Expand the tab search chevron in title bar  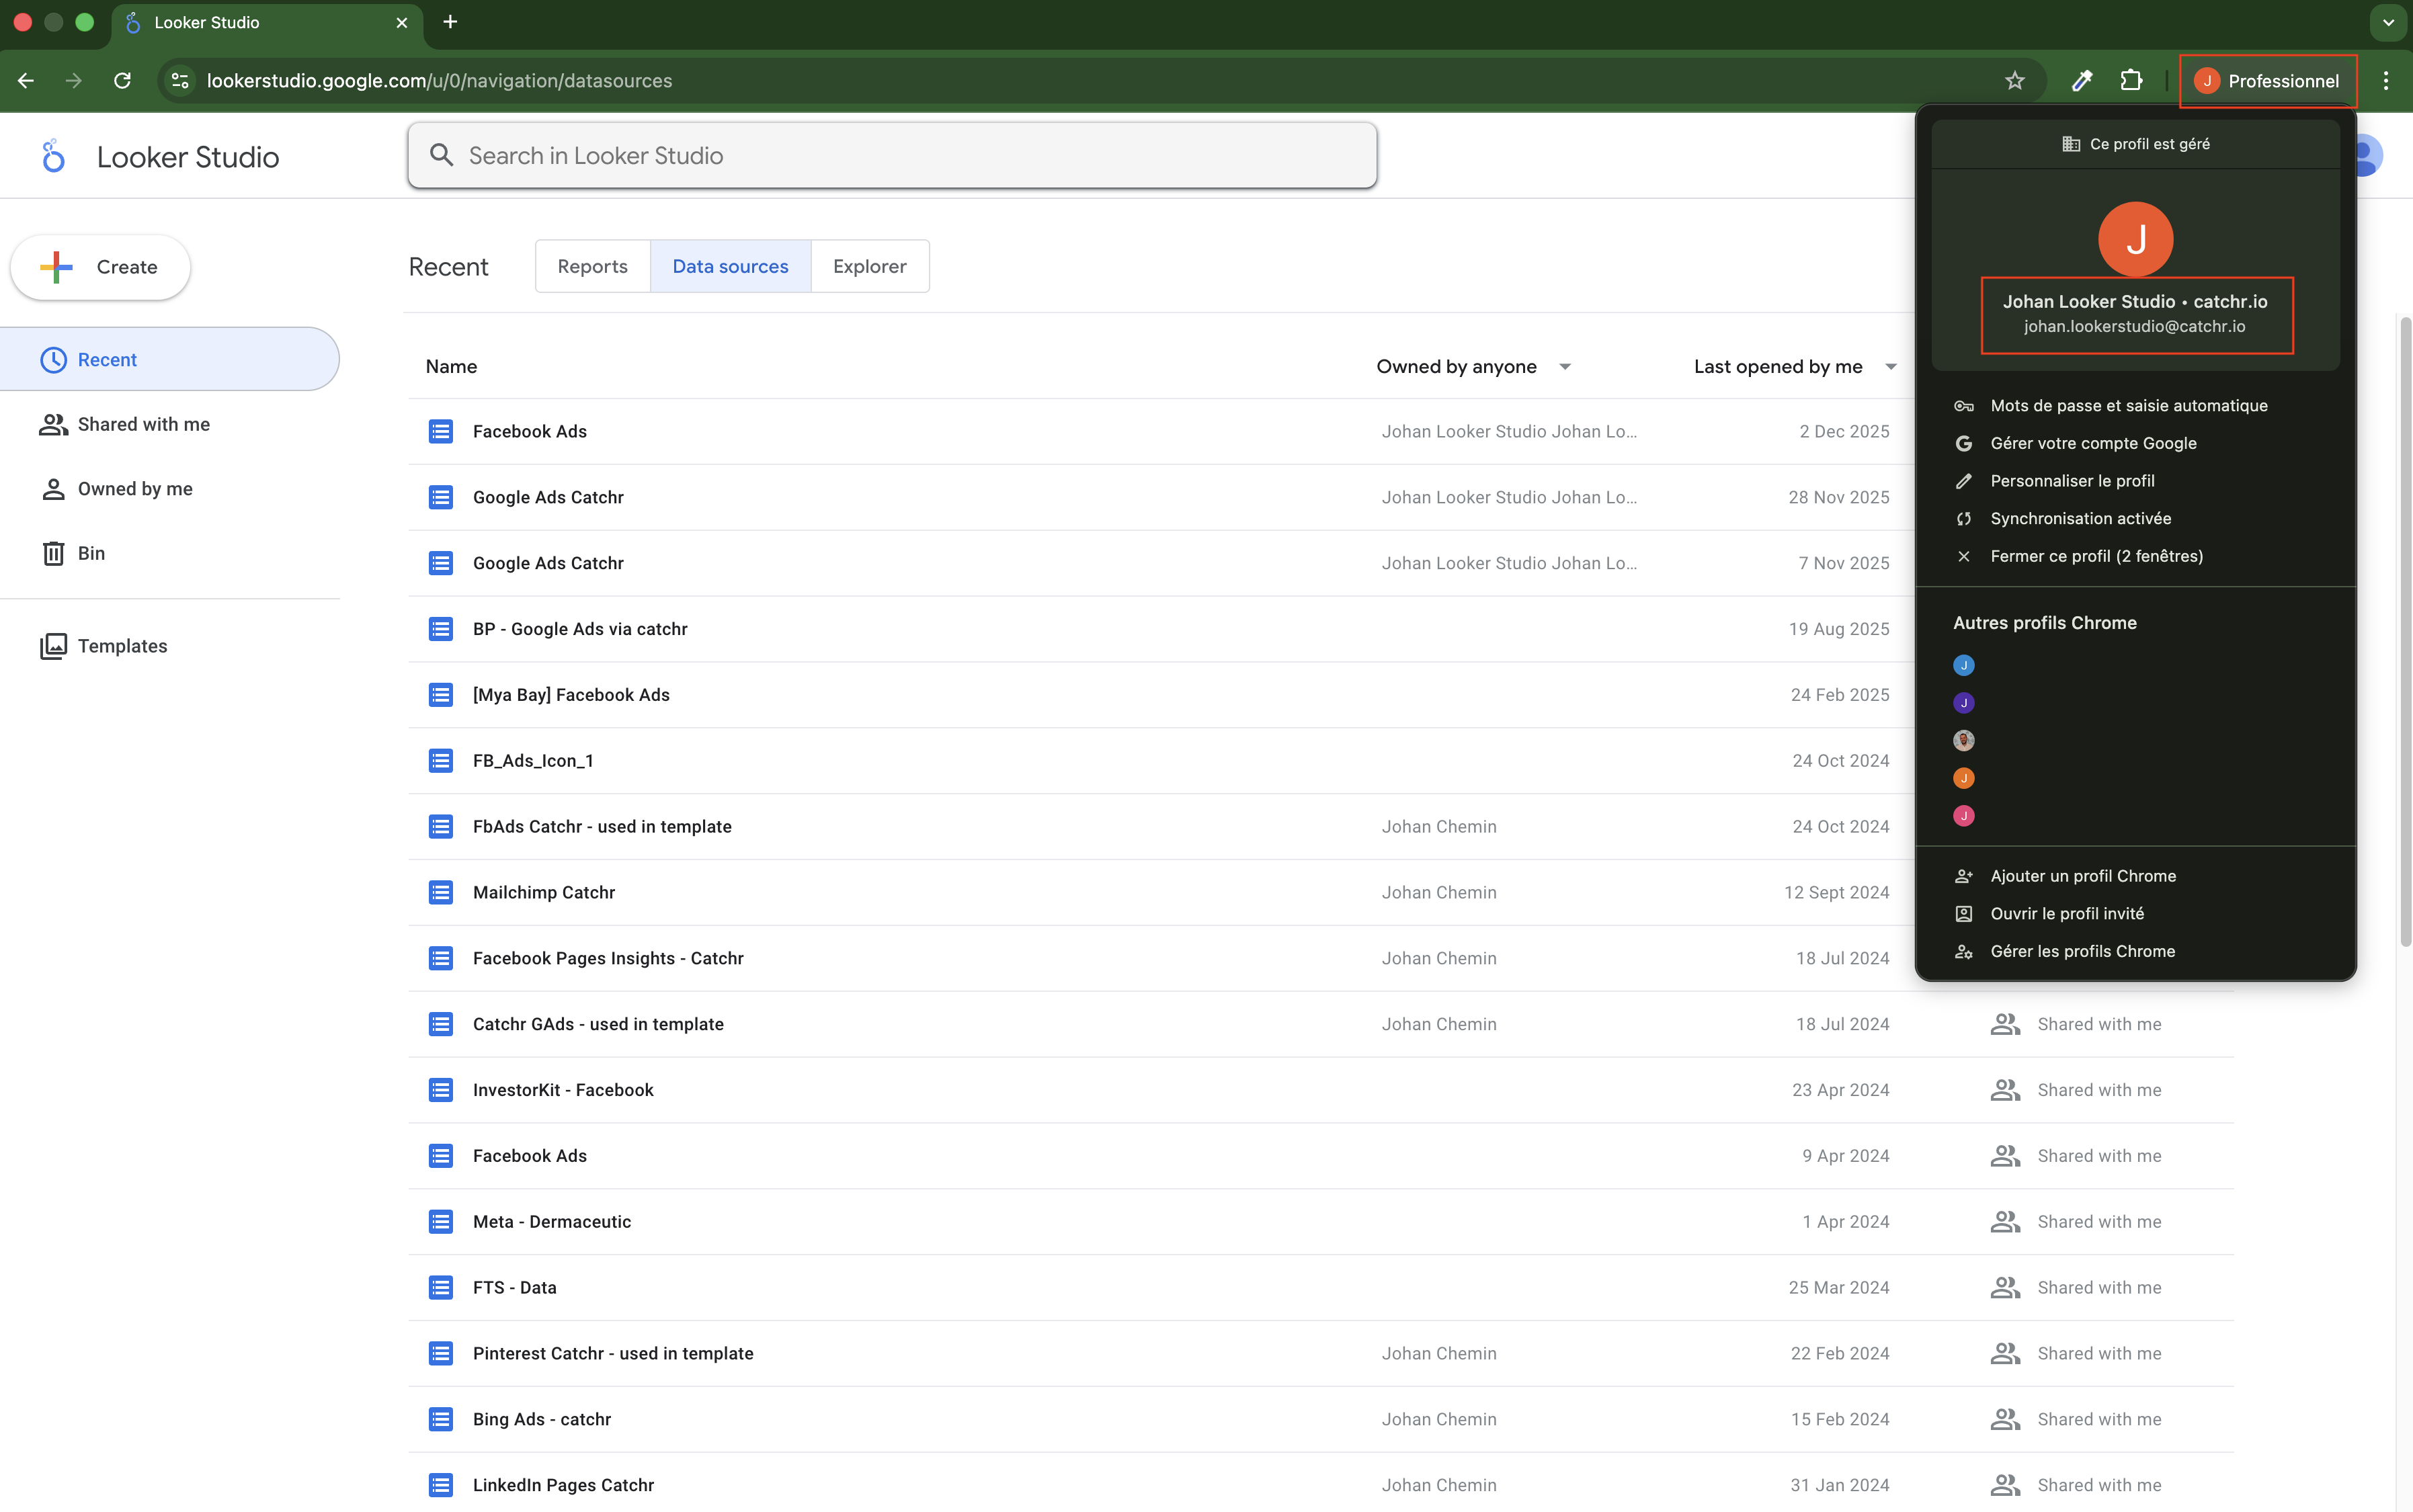coord(2388,22)
